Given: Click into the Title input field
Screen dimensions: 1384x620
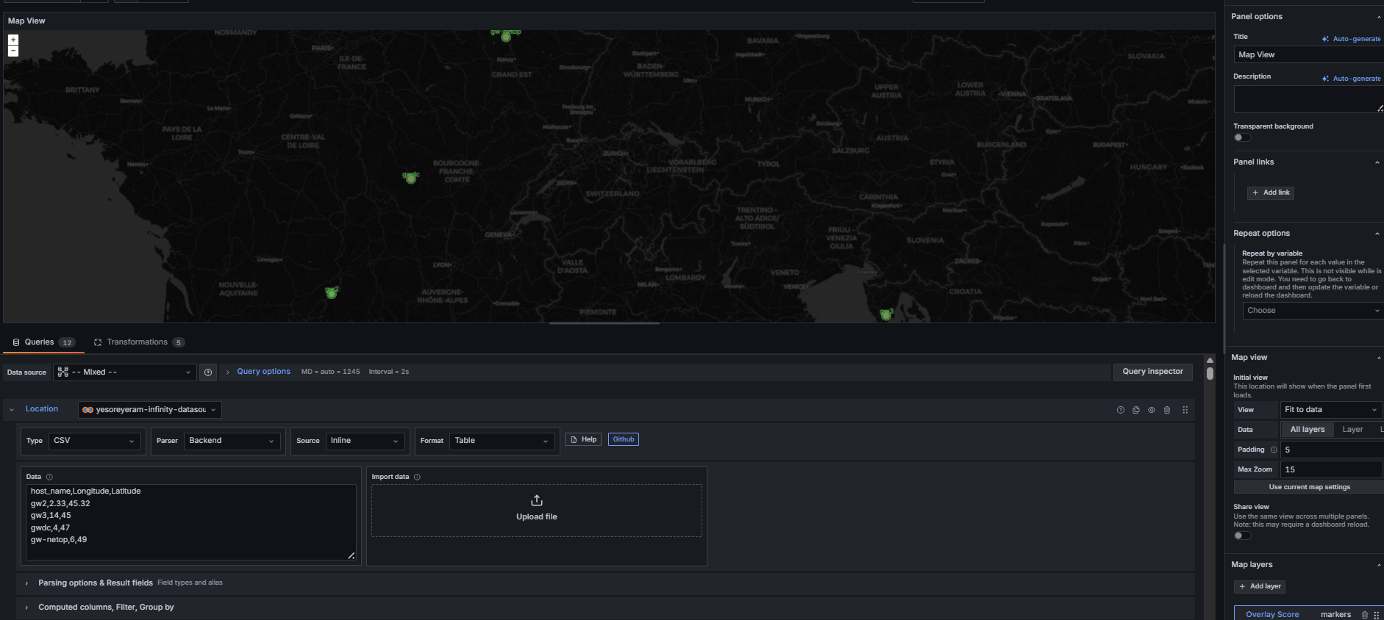Looking at the screenshot, I should [x=1309, y=54].
